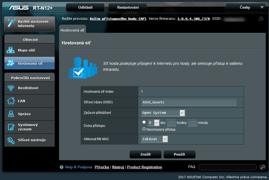This screenshot has width=269, height=180.
Task: Click the Aktivovat filtr MAC label
Action: [x=96, y=139]
